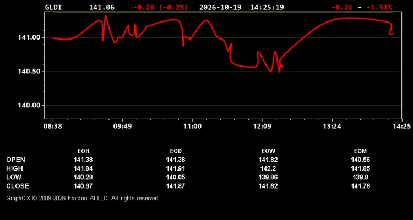Image resolution: width=413 pixels, height=220 pixels.
Task: Click EOH low value 140.28
Action: click(x=83, y=177)
